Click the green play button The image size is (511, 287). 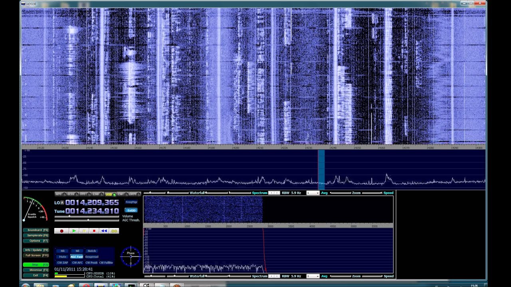[74, 231]
